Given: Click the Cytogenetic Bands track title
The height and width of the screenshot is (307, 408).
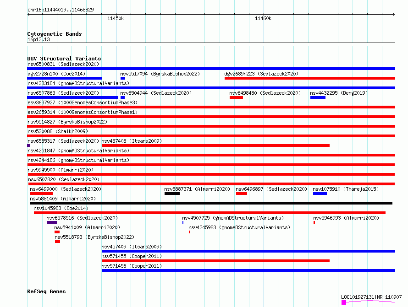Looking at the screenshot, I should [x=55, y=34].
